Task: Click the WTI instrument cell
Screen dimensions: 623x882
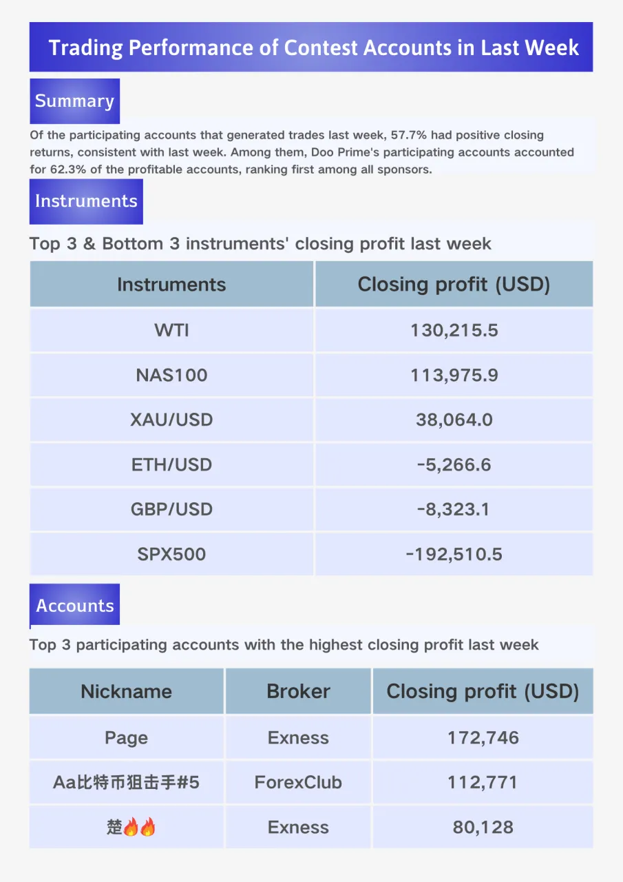Action: point(171,330)
